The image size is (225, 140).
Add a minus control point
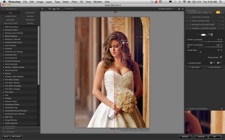(x=219, y=63)
